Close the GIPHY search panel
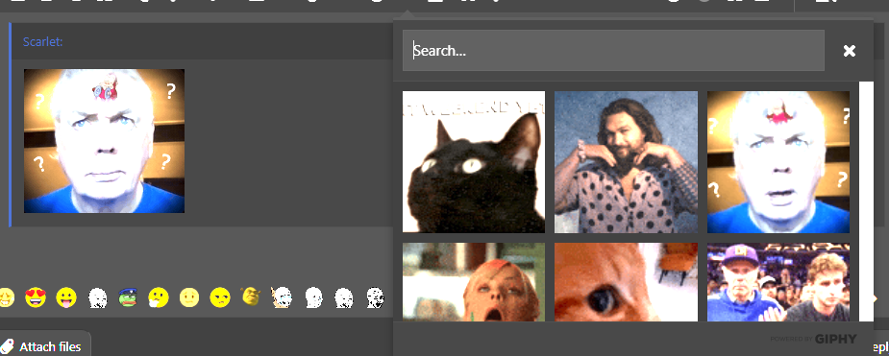This screenshot has height=356, width=889. coord(849,51)
